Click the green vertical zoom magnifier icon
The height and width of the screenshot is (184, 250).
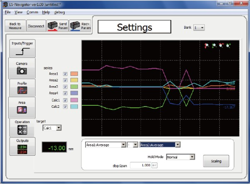[x=214, y=46]
